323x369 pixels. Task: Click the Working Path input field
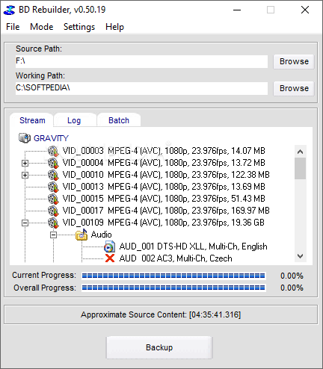pos(141,88)
